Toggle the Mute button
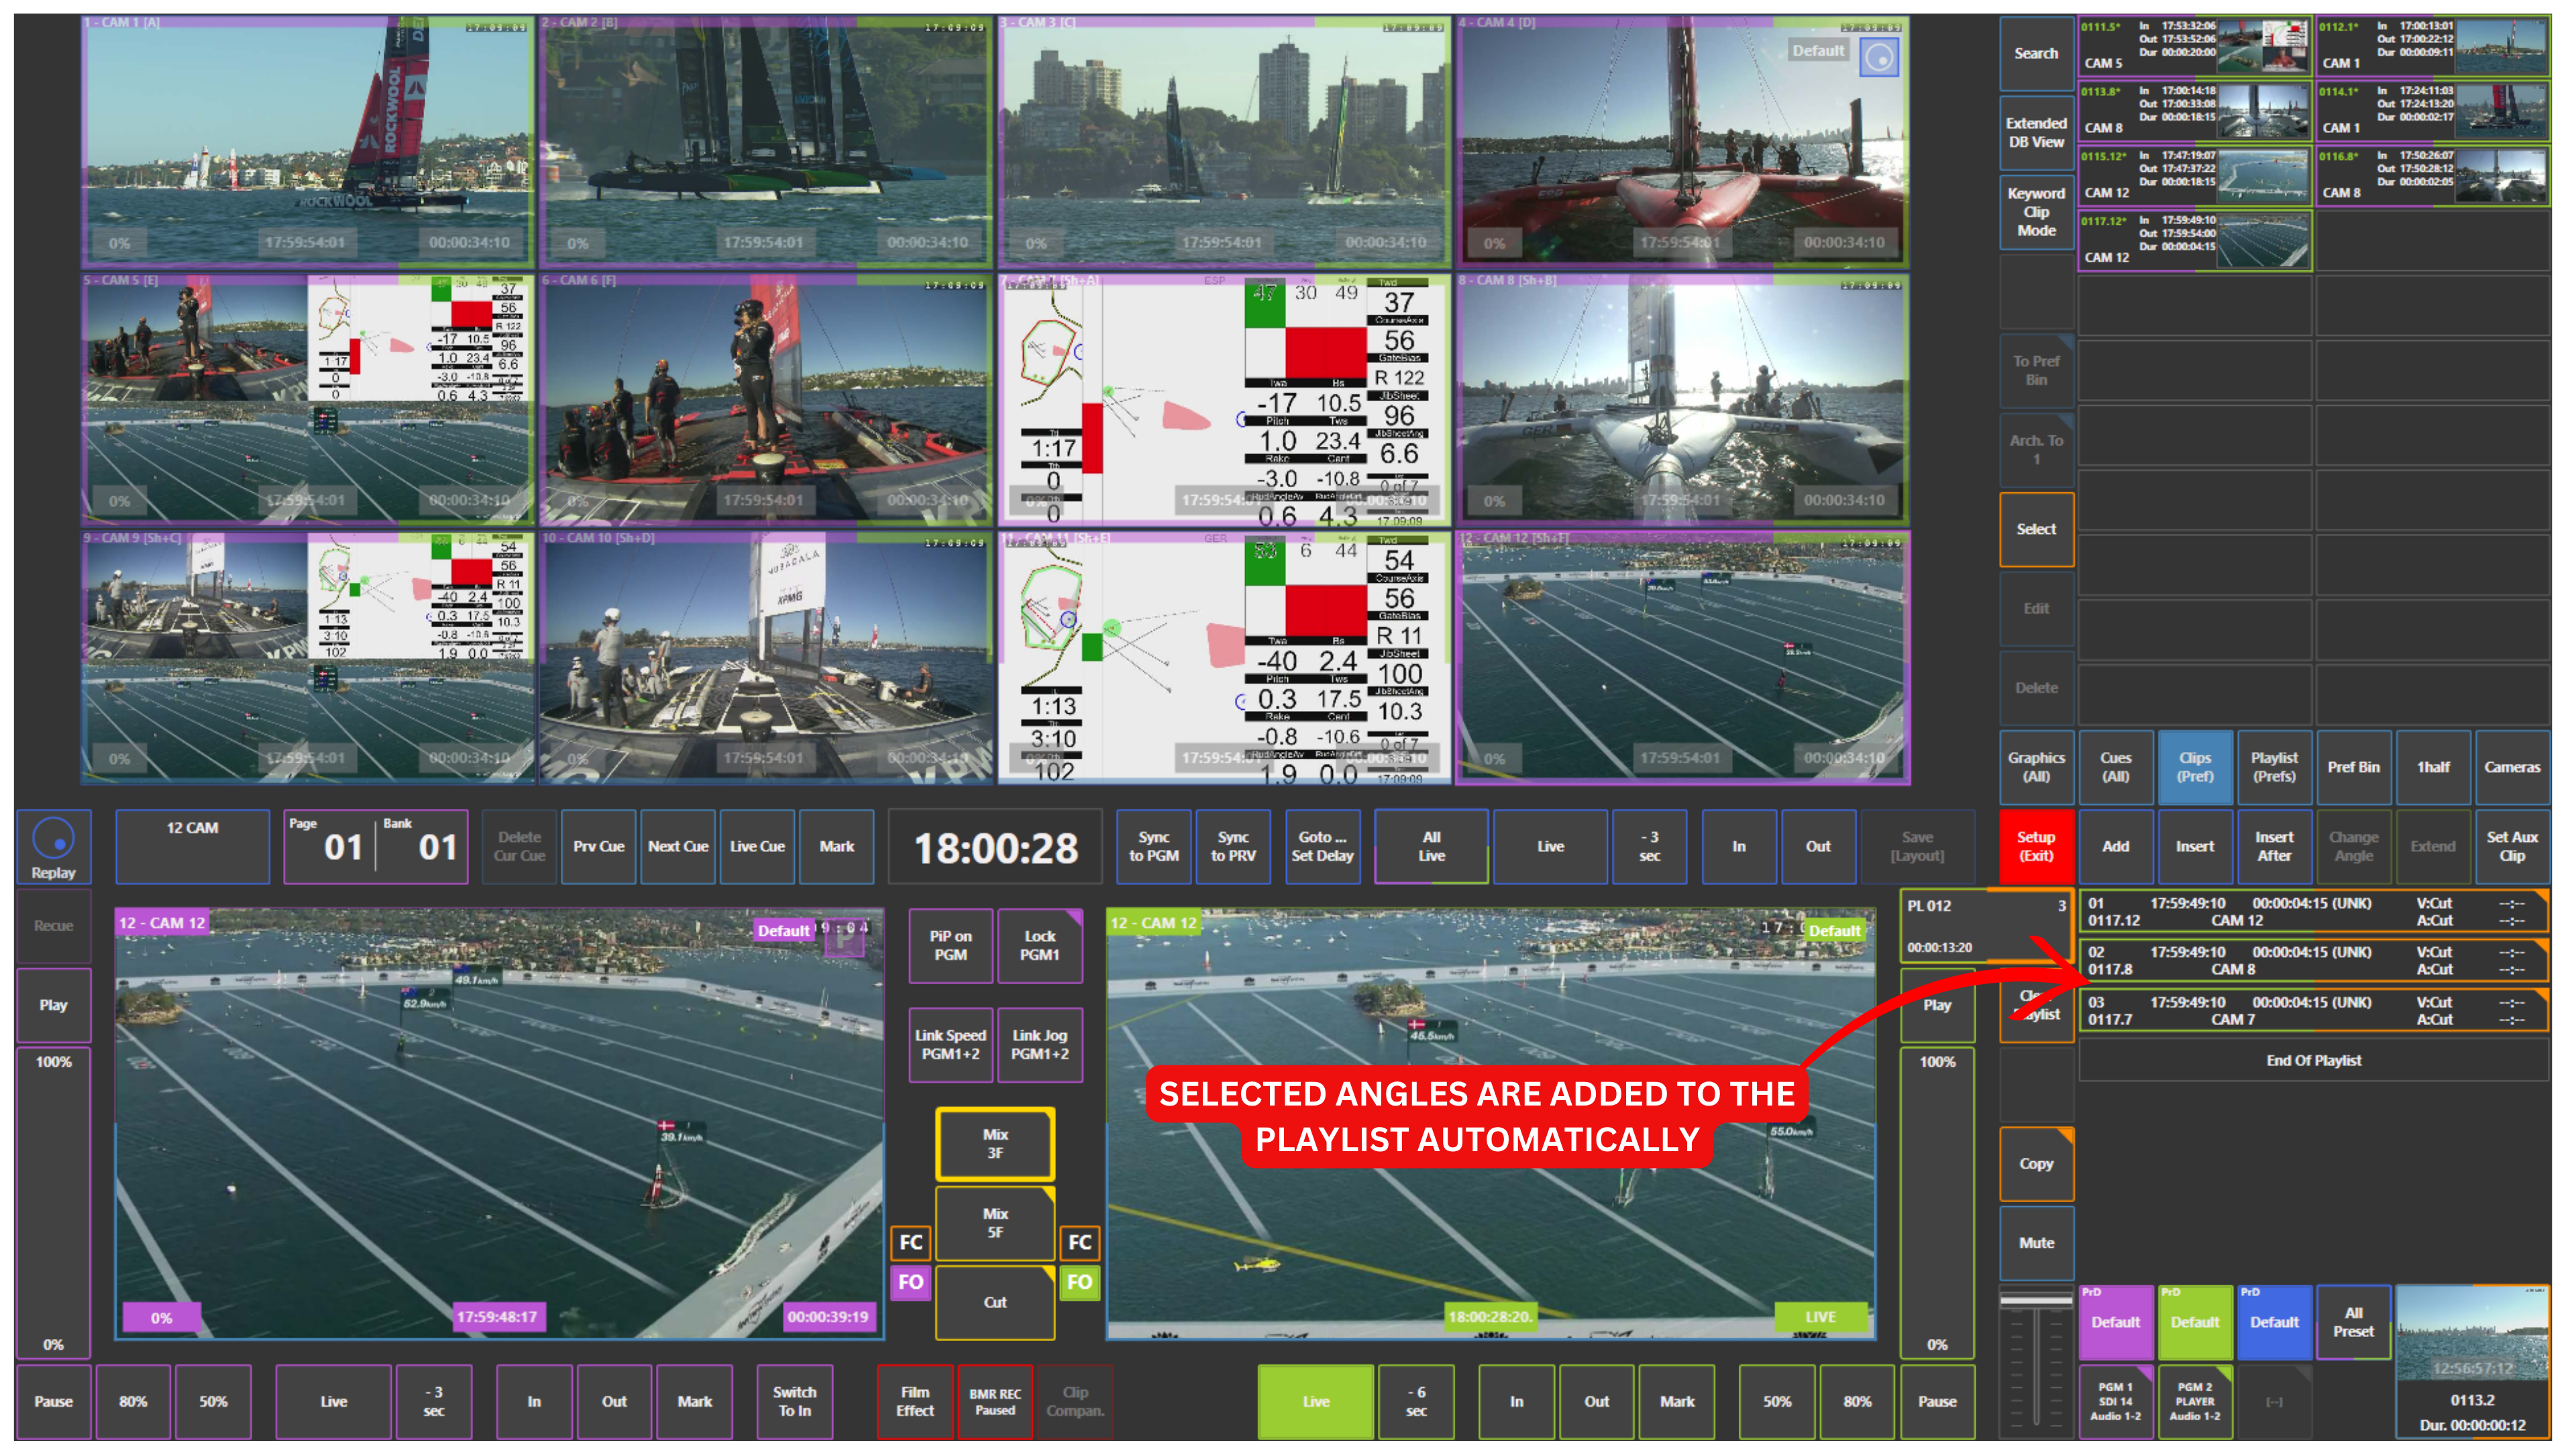This screenshot has height=1449, width=2576. (x=2036, y=1243)
